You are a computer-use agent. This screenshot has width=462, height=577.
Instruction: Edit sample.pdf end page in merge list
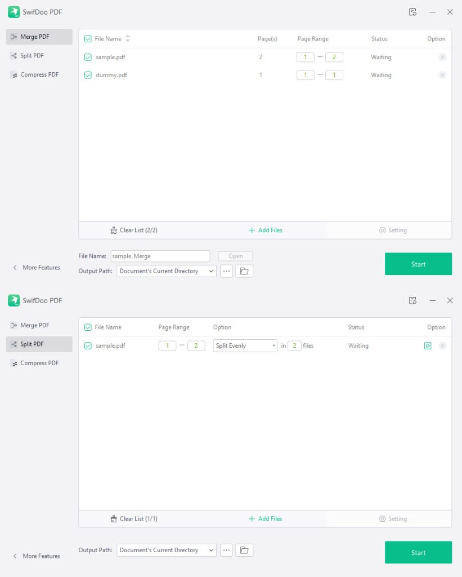[334, 57]
